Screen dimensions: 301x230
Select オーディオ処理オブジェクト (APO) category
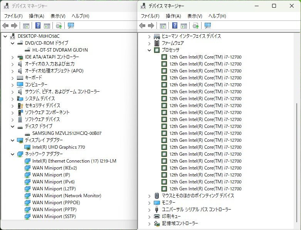(x=54, y=71)
